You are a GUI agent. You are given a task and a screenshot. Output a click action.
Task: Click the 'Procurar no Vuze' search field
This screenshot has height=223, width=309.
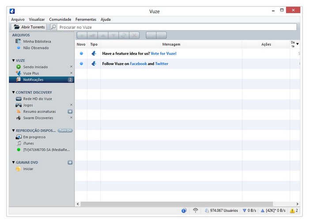click(x=177, y=27)
